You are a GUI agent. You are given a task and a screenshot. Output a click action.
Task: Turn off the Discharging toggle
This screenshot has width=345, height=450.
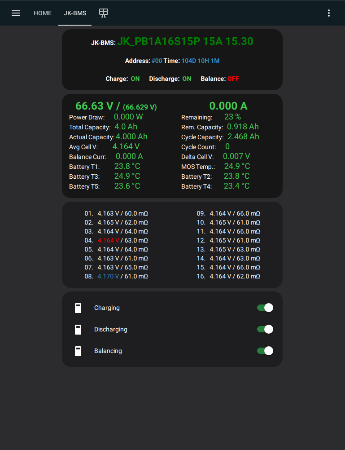(x=265, y=329)
